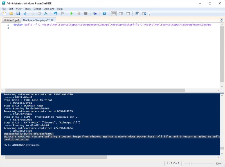Image resolution: width=225 pixels, height=167 pixels.
Task: Click 'Step 14/15 : COPY' output line
Action: coord(40,117)
